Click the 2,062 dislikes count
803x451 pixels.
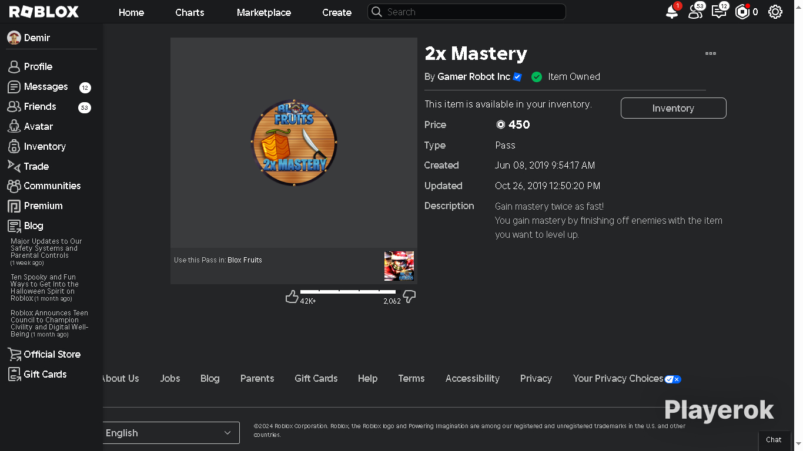tap(392, 301)
